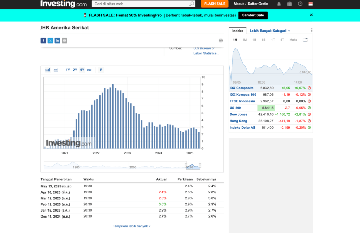
Task: Click the clock icon next to FTSE Indonesia
Action: (x=309, y=101)
